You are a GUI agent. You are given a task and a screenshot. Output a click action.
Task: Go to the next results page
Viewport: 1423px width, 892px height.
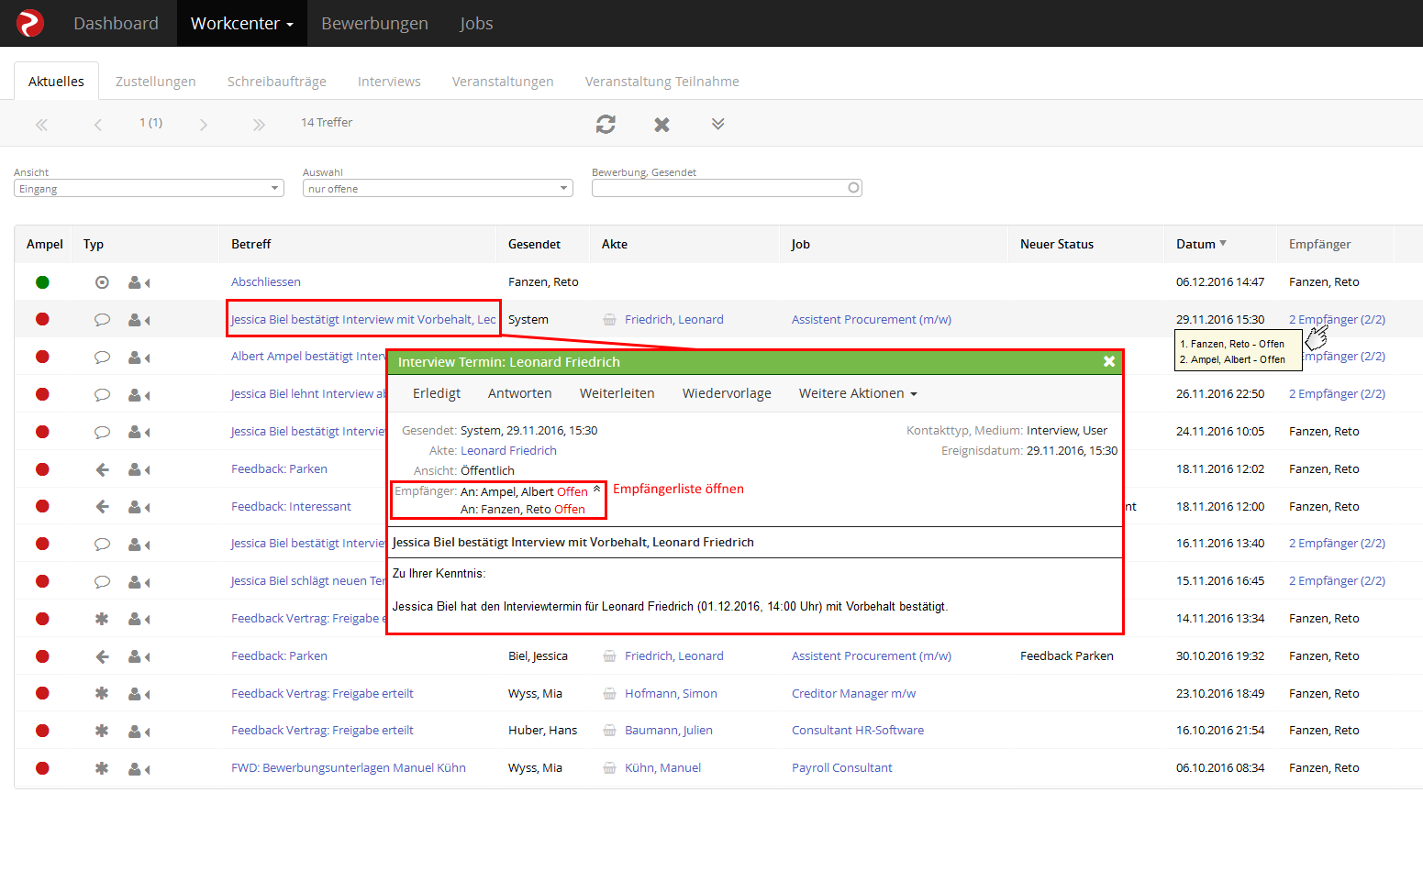(x=204, y=125)
